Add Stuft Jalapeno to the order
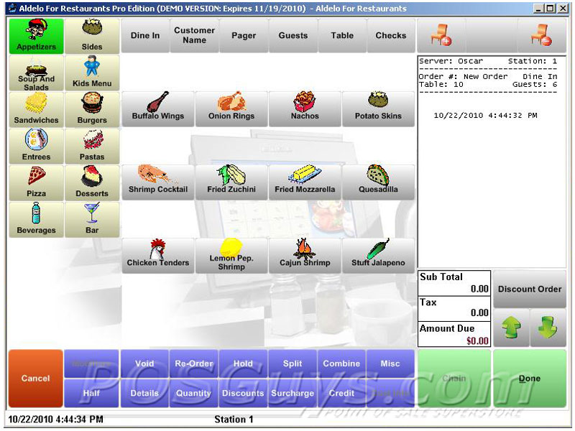This screenshot has width=575, height=431. (x=378, y=256)
